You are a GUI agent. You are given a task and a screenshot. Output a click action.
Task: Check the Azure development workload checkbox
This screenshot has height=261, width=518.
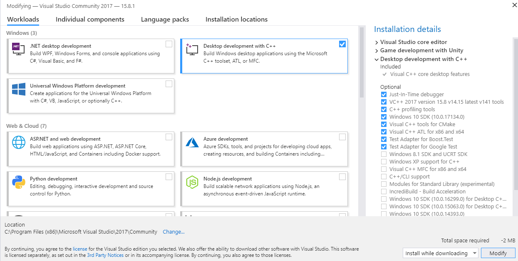point(342,137)
